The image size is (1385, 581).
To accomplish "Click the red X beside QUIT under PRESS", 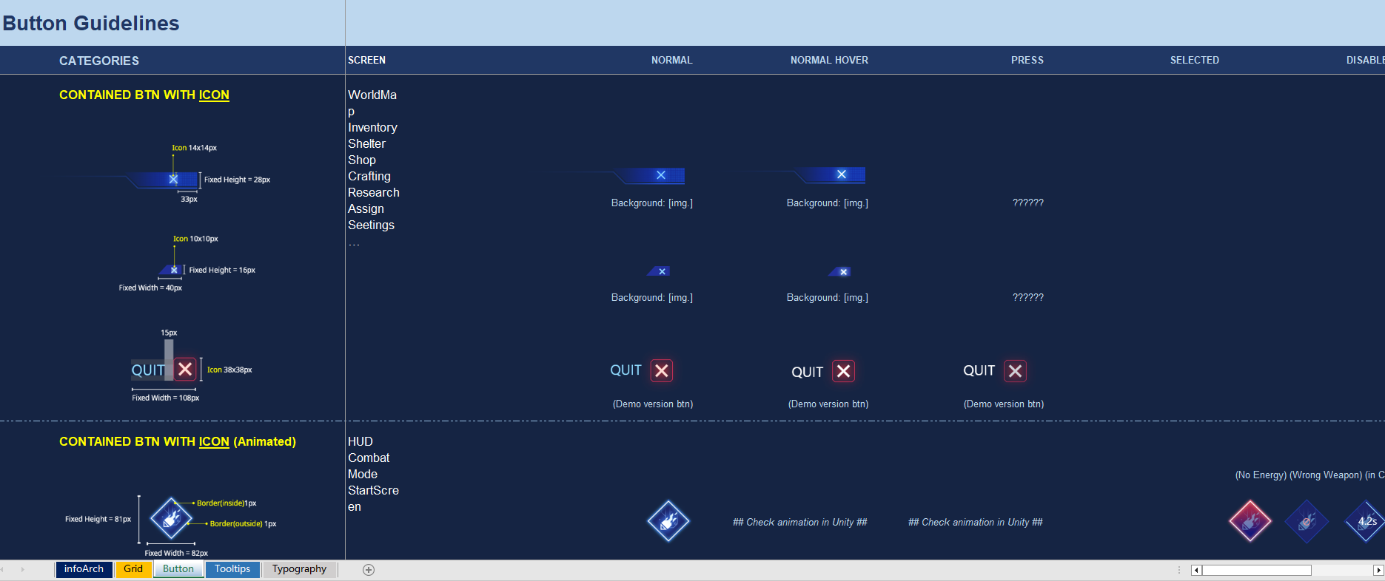I will pyautogui.click(x=1016, y=371).
